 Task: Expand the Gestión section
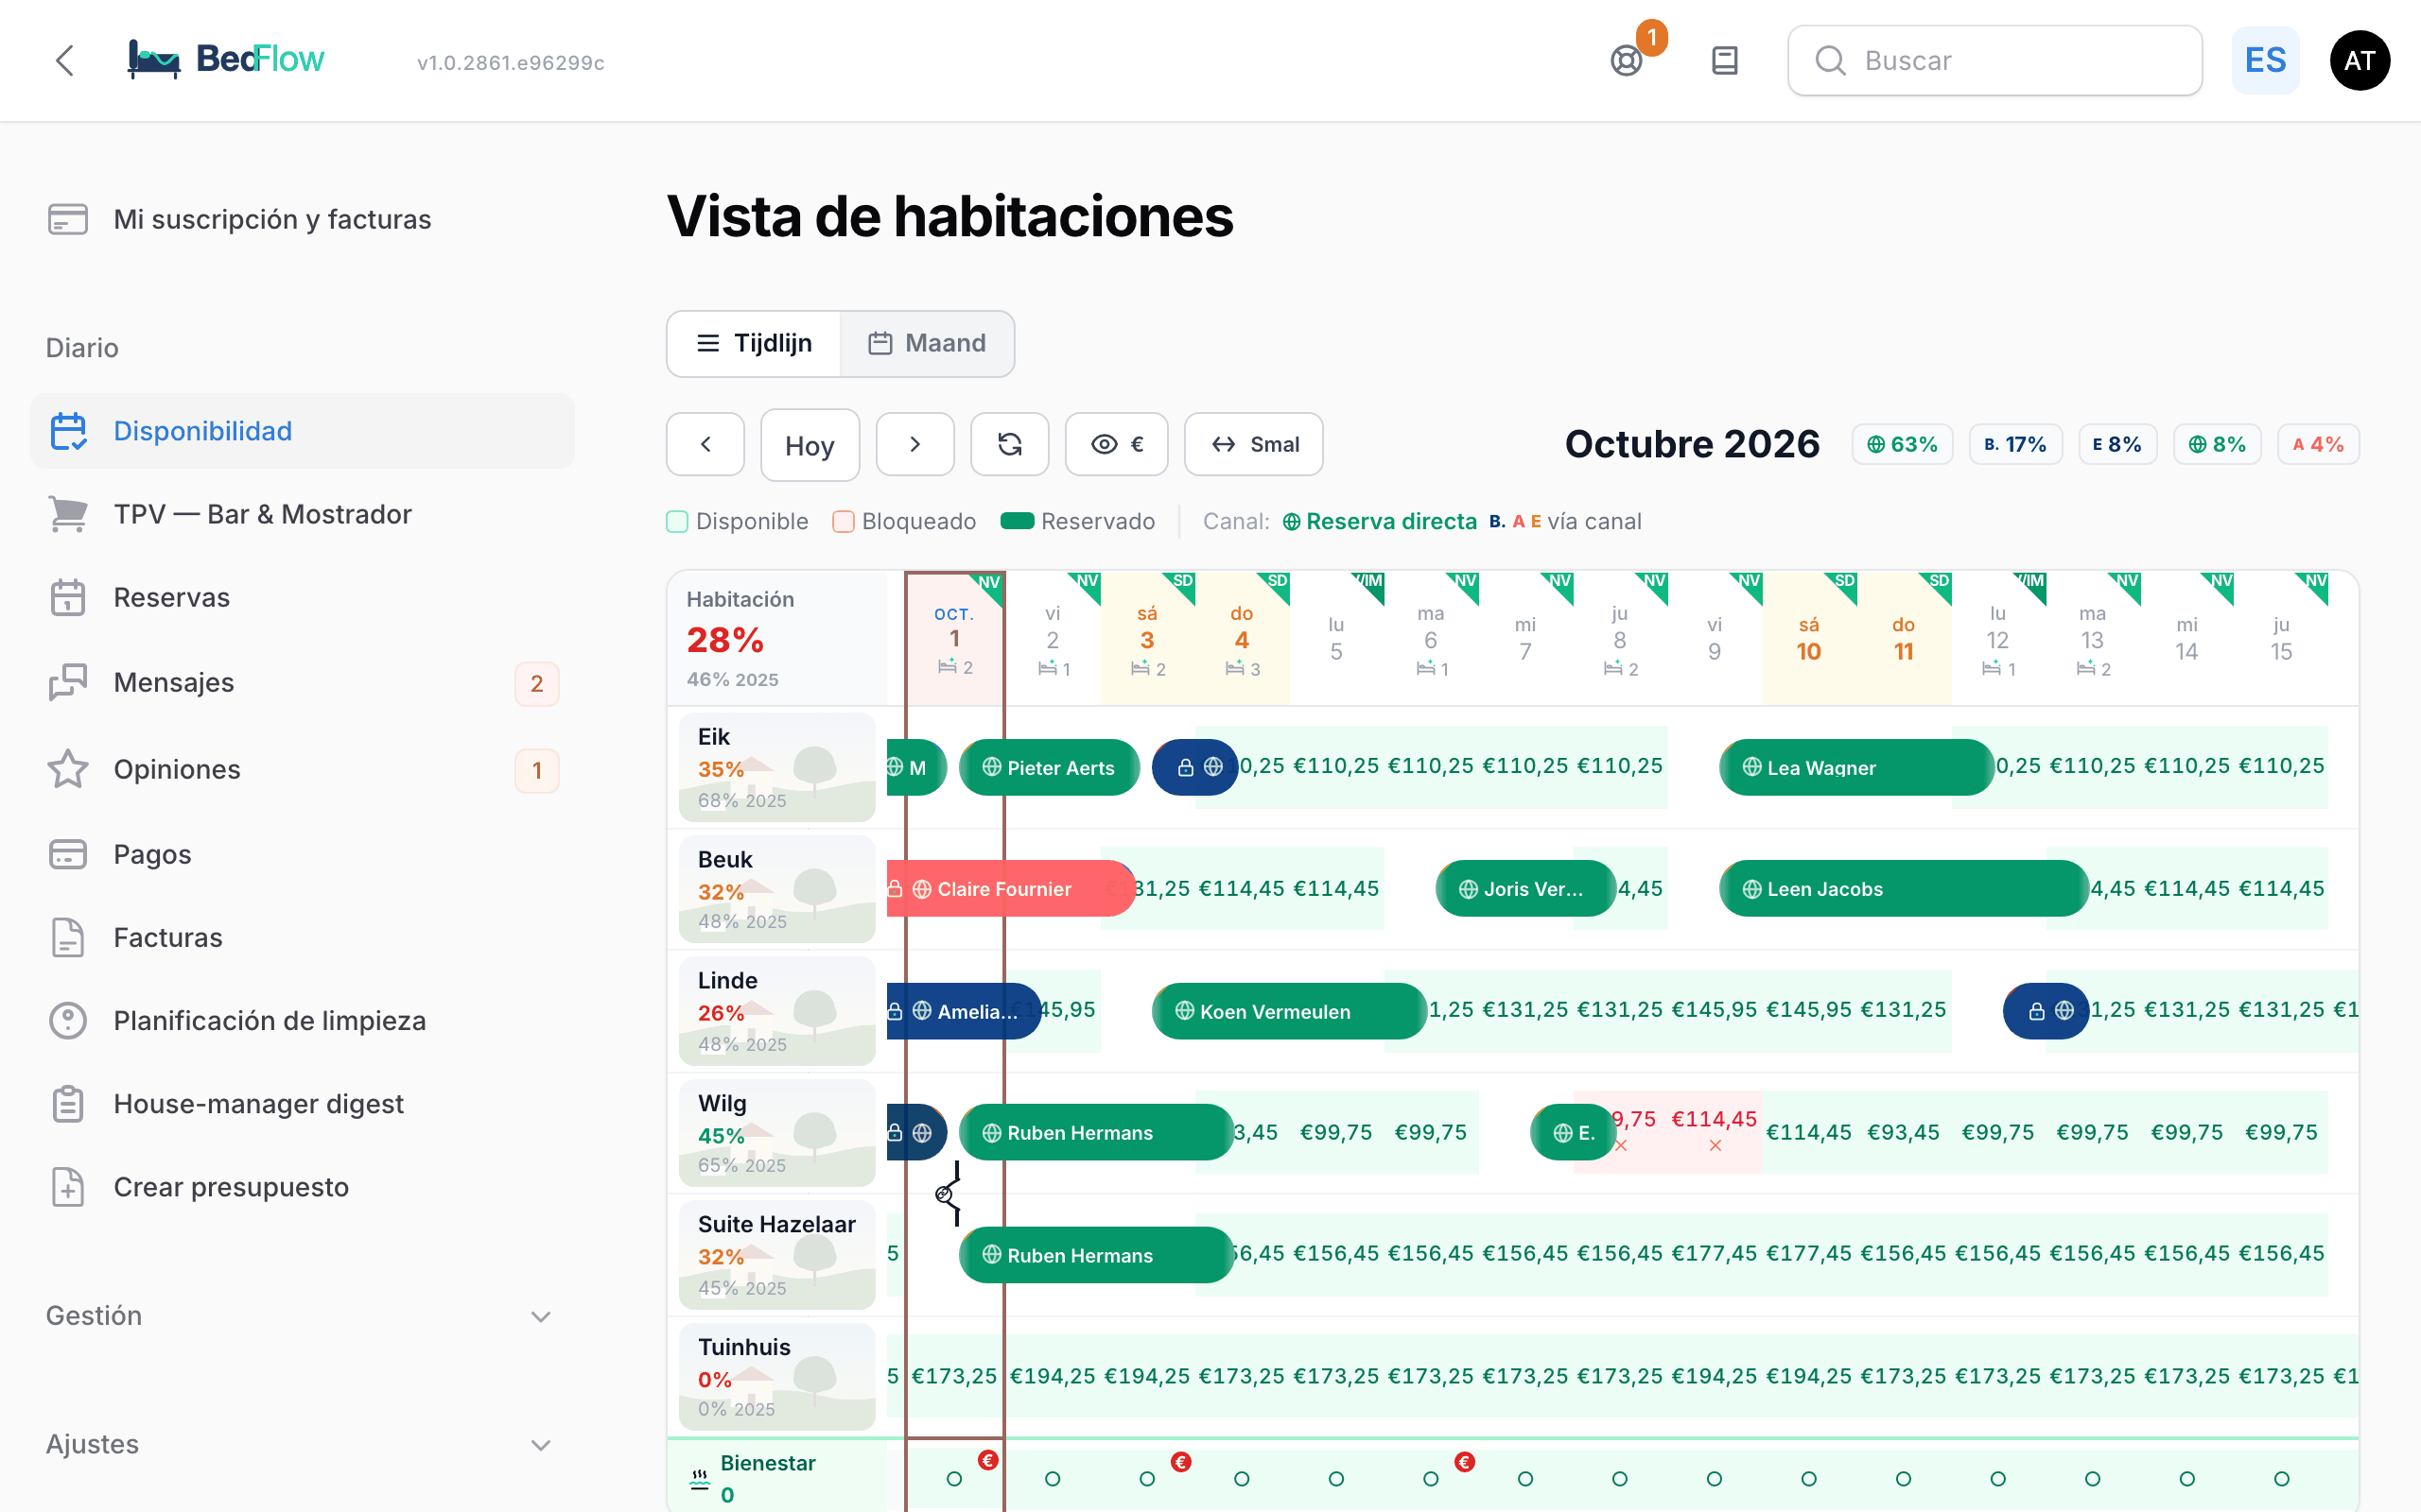302,1315
